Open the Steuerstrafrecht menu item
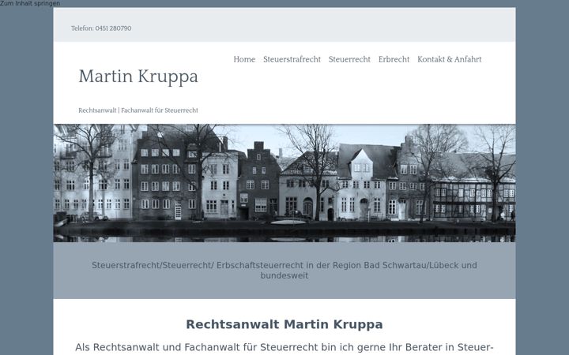This screenshot has height=355, width=569. click(292, 59)
